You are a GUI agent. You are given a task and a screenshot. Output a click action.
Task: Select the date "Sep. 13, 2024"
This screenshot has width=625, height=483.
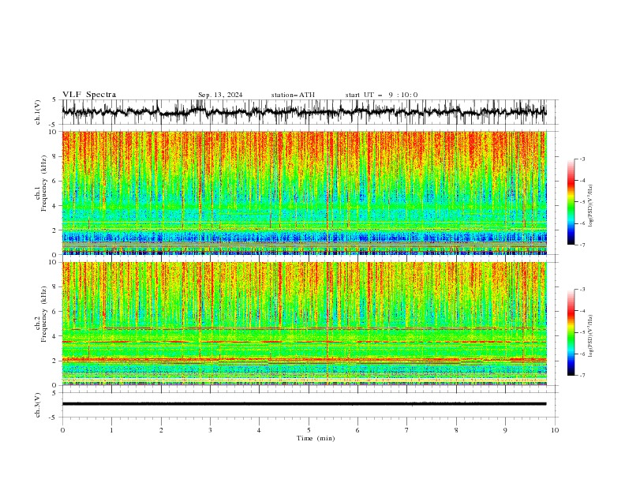coord(220,95)
